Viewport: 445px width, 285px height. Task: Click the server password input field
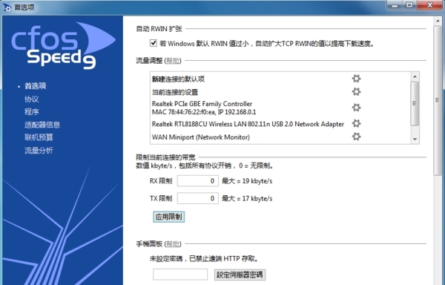click(x=180, y=275)
